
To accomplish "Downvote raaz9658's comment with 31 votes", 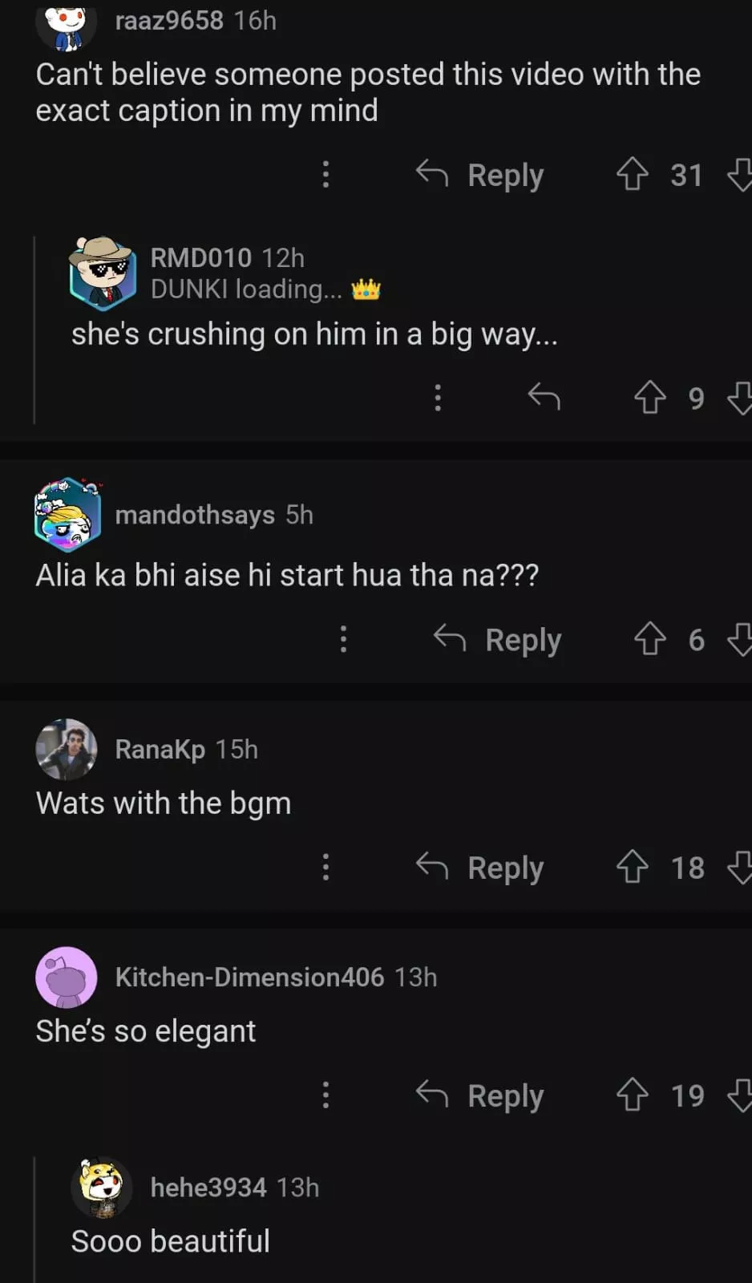I will (740, 174).
